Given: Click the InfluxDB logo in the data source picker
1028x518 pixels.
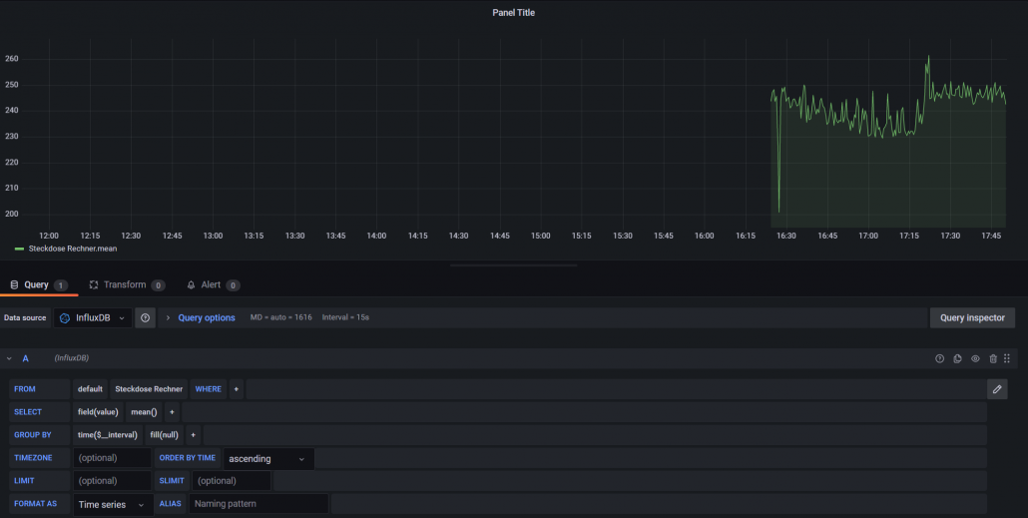Looking at the screenshot, I should tap(65, 318).
